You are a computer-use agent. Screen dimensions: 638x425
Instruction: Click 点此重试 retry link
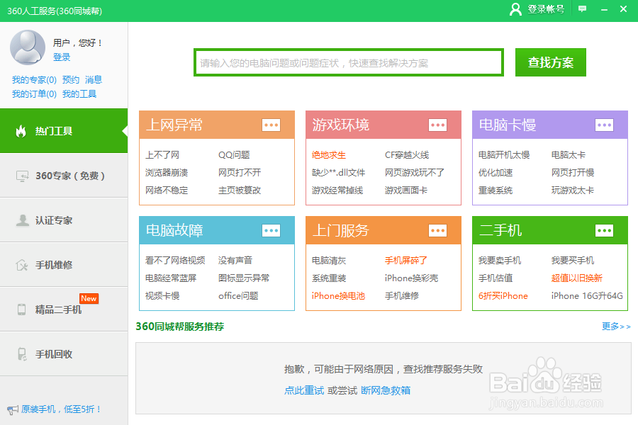click(x=304, y=390)
